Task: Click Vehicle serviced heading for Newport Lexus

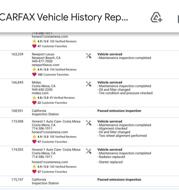Action: click(x=110, y=54)
